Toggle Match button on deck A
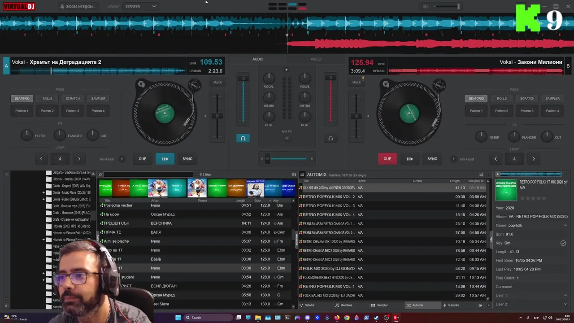Screen dimensions: 574x323 tap(217, 82)
